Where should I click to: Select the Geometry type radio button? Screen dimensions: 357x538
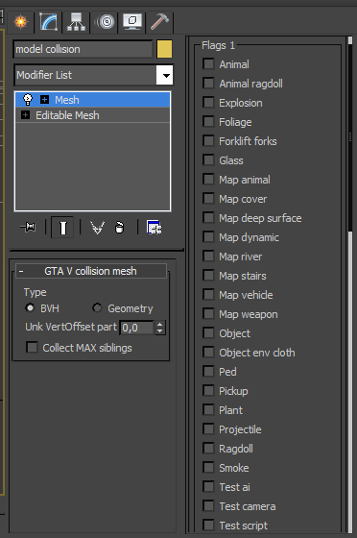[97, 307]
